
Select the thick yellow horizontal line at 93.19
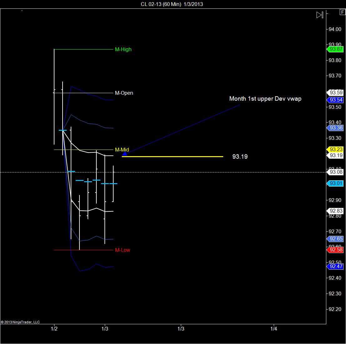pos(173,156)
